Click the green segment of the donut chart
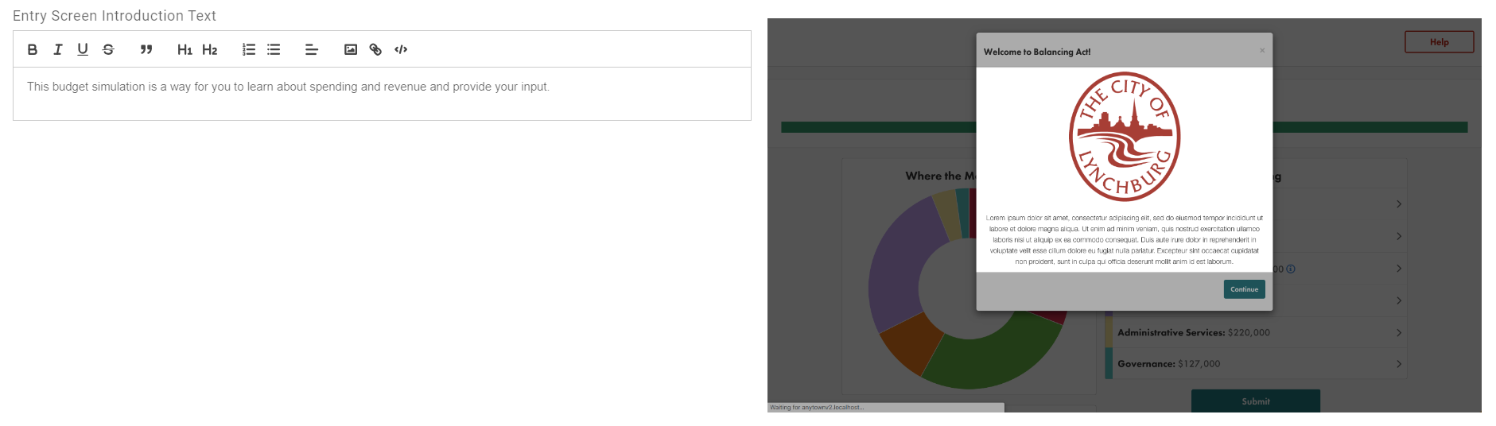This screenshot has height=426, width=1496. pyautogui.click(x=994, y=356)
